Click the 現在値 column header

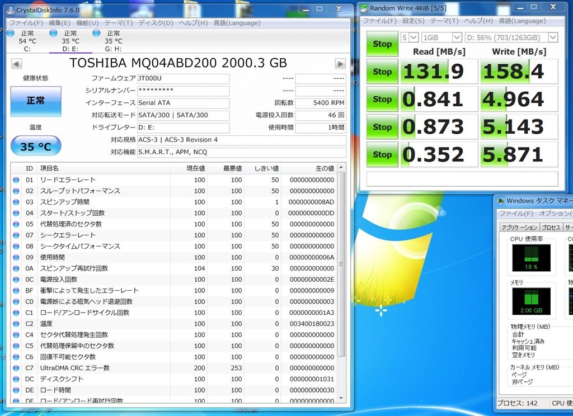[189, 168]
